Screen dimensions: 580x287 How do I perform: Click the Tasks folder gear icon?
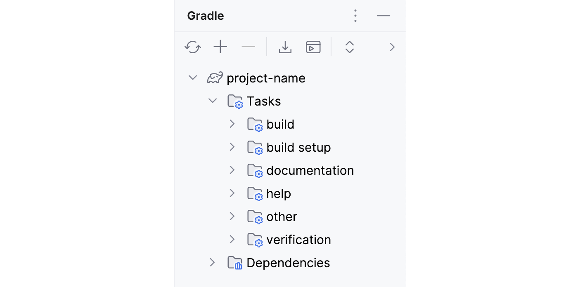235,101
